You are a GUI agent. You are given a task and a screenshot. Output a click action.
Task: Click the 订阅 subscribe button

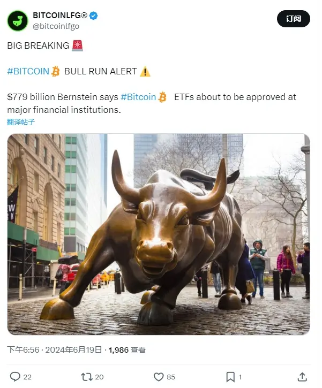(x=294, y=19)
